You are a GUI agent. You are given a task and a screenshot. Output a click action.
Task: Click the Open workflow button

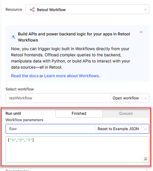[126, 98]
